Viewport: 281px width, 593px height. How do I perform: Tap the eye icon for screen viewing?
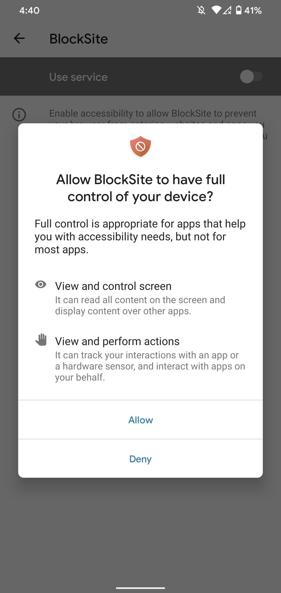(x=41, y=285)
